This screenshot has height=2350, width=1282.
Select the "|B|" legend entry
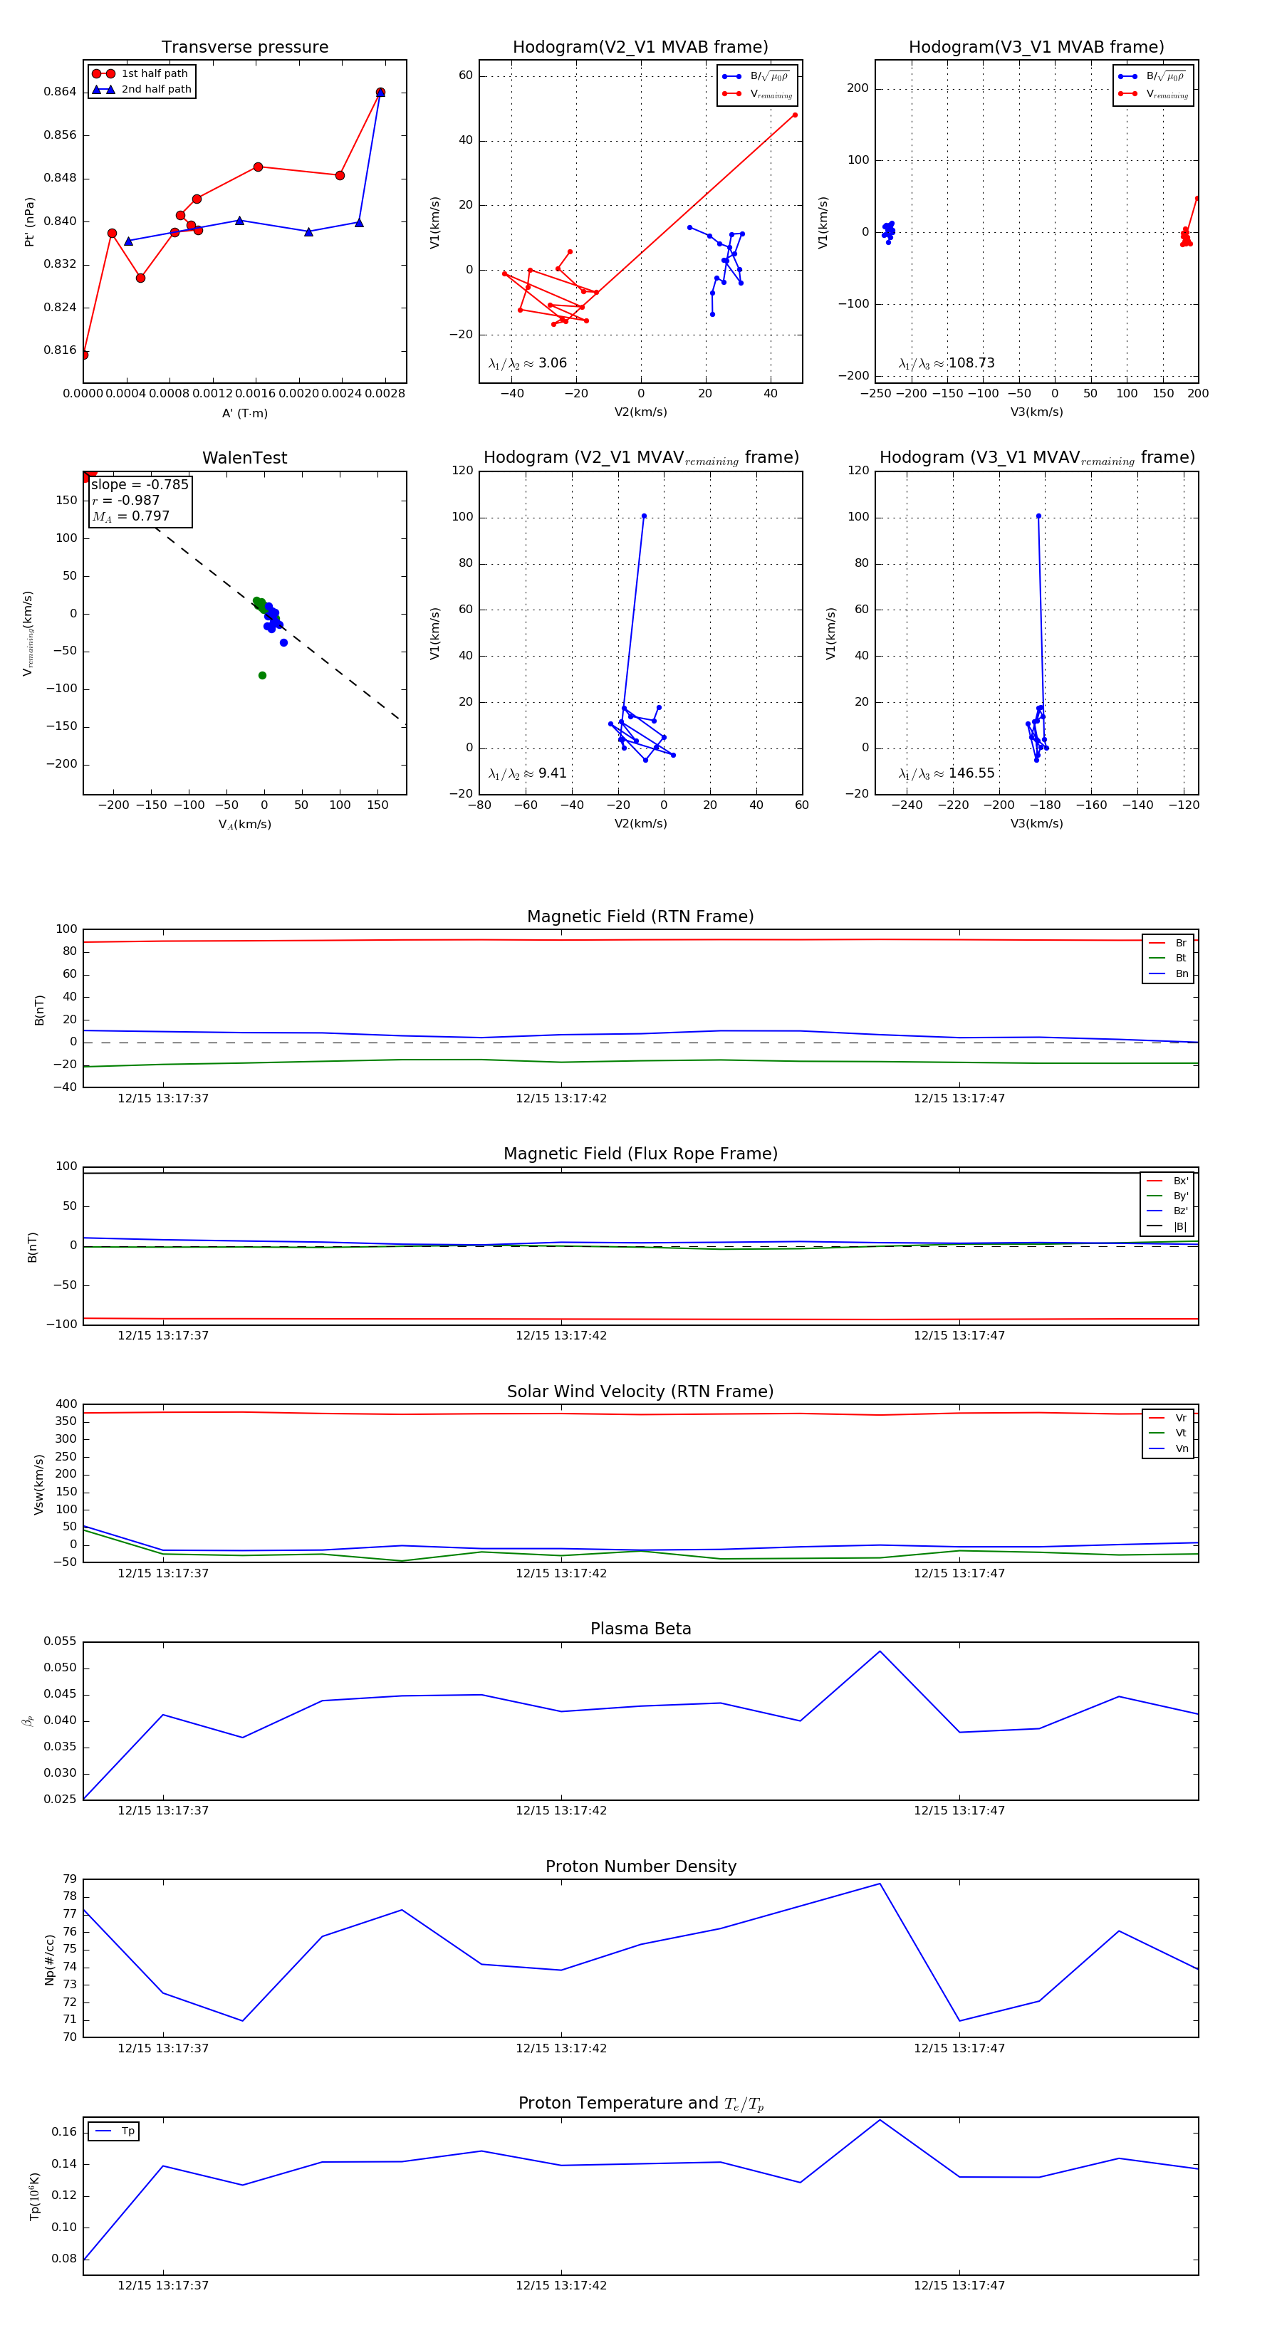[1167, 1226]
